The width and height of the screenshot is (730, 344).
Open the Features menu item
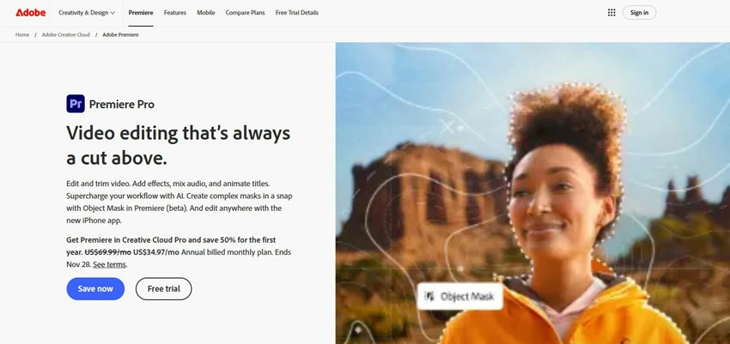coord(175,13)
